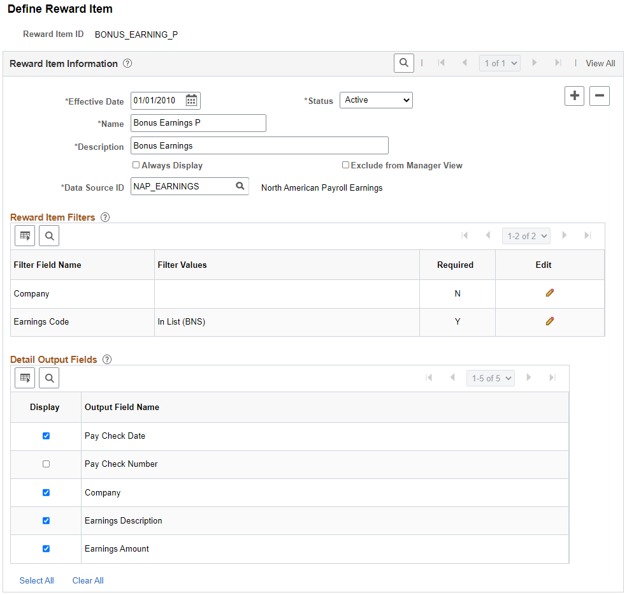This screenshot has width=627, height=595.
Task: Open the Effective Date calendar picker
Action: pyautogui.click(x=191, y=100)
